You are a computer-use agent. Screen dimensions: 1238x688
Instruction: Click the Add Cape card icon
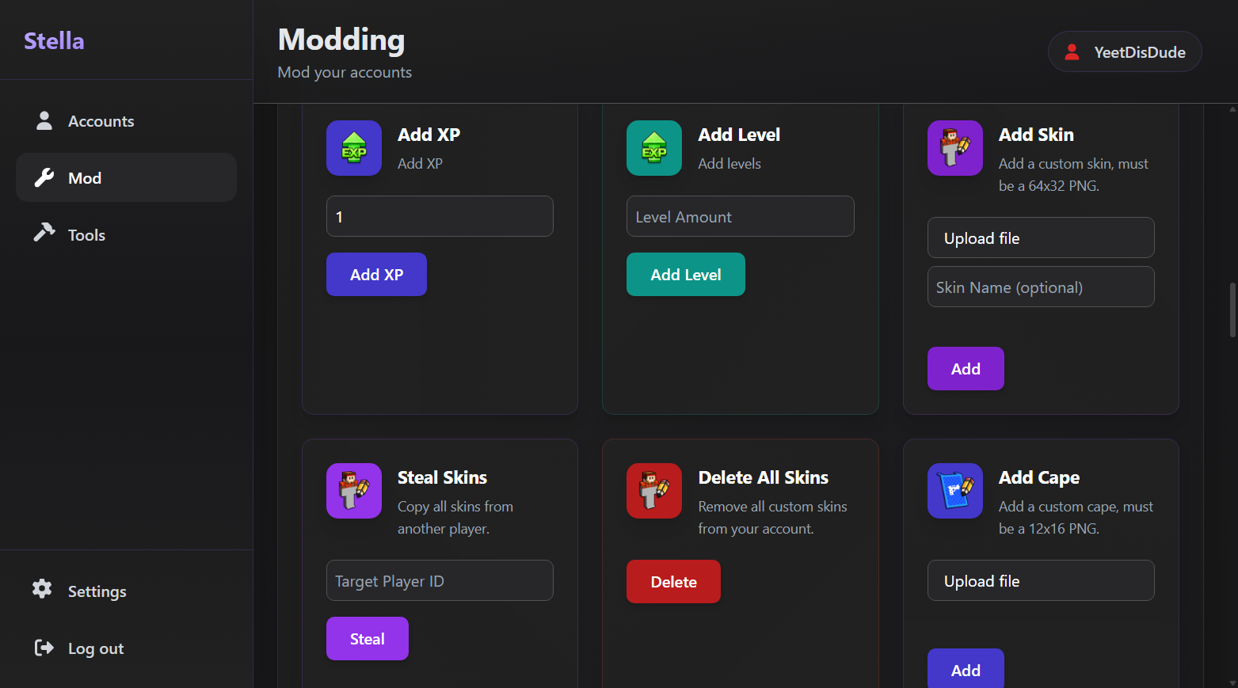pyautogui.click(x=955, y=491)
